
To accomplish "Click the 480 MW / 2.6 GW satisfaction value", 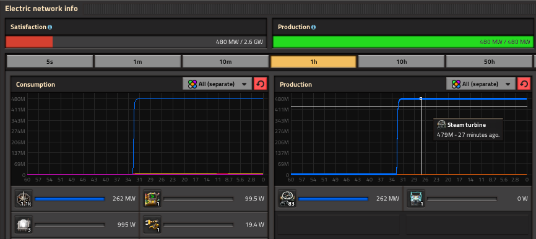I will (240, 42).
